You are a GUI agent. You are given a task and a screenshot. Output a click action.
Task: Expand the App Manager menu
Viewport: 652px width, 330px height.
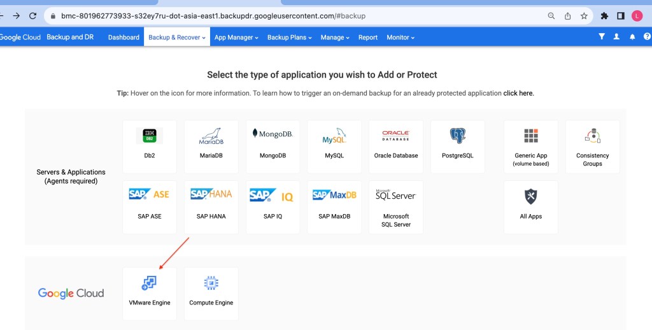tap(236, 38)
